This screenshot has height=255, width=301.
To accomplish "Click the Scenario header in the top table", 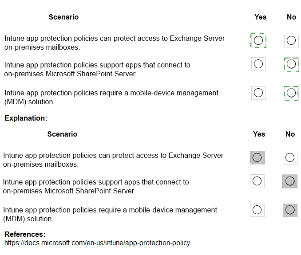I will pos(63,17).
